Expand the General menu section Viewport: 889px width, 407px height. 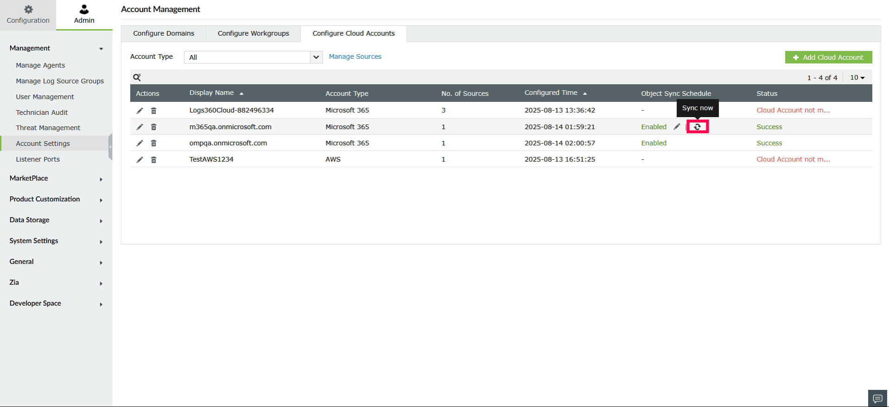point(56,262)
